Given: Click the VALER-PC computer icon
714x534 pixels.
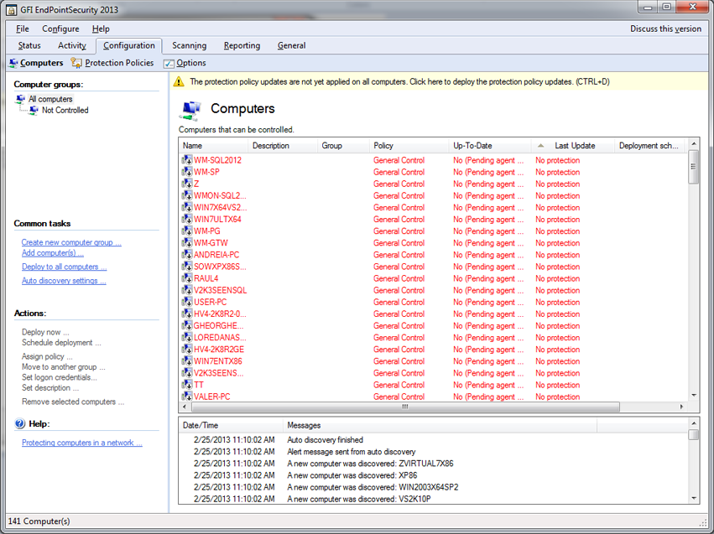Looking at the screenshot, I should 187,397.
